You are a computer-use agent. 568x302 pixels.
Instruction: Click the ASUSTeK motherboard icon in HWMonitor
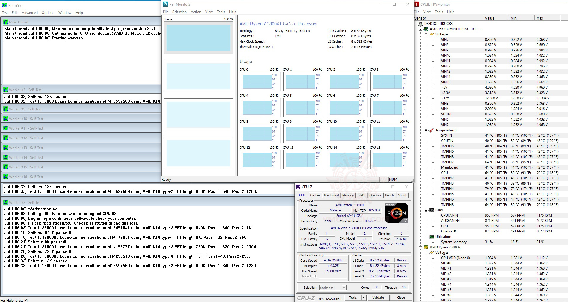tap(426, 29)
